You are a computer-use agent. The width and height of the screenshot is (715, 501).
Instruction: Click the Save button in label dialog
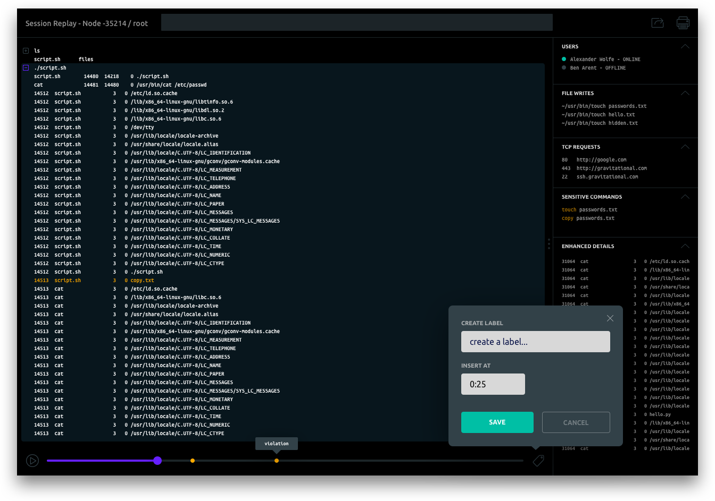497,422
